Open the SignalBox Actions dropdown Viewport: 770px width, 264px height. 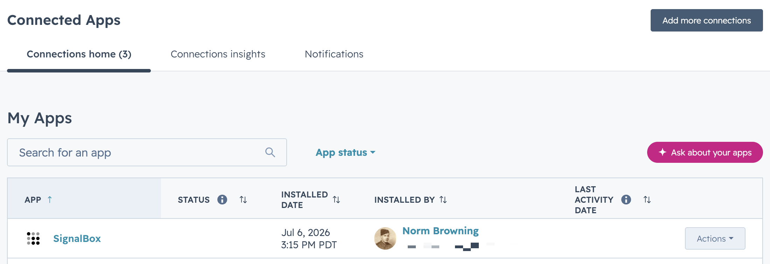pos(715,238)
